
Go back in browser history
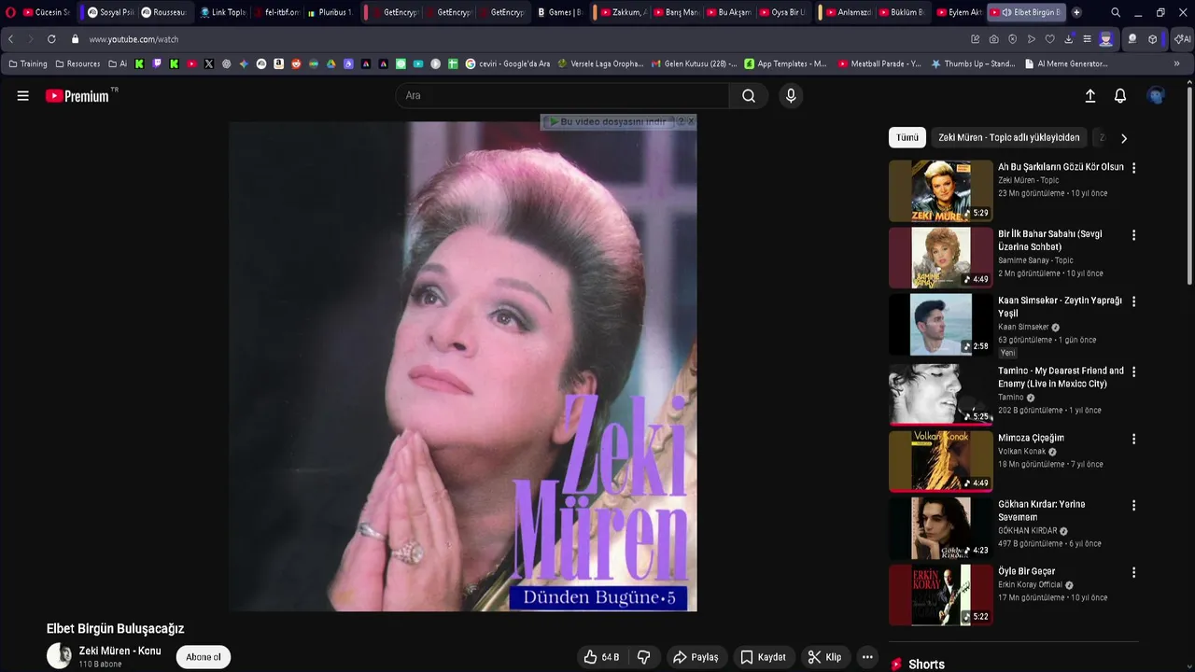pyautogui.click(x=10, y=39)
